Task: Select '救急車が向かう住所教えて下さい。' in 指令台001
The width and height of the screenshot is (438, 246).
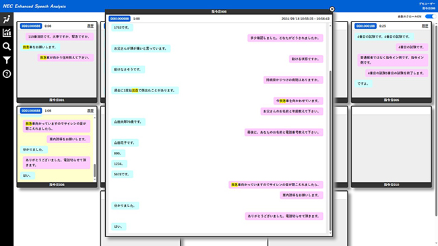Action: (x=65, y=58)
